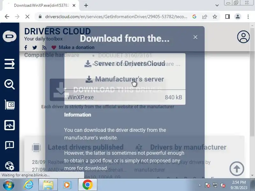Click the address bar URL

pos(116,17)
